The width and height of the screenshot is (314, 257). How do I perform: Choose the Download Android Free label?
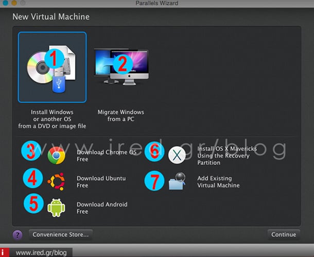[x=102, y=208]
